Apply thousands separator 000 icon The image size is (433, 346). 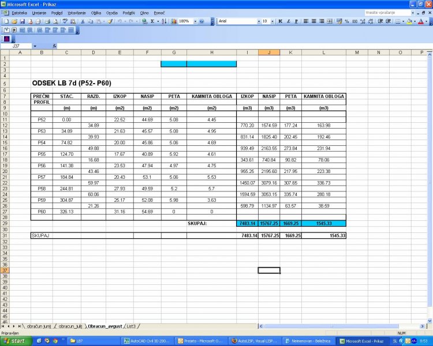pos(355,21)
